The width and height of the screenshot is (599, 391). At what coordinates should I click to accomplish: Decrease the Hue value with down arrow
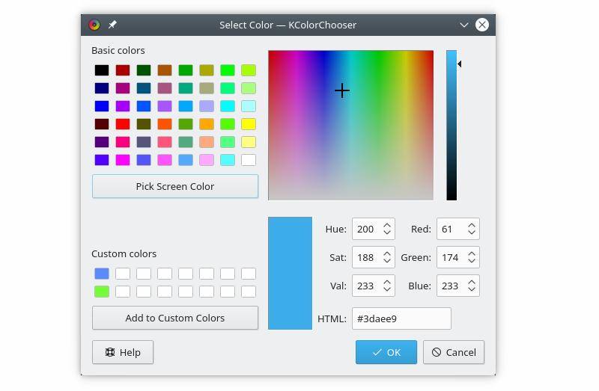[x=387, y=233]
